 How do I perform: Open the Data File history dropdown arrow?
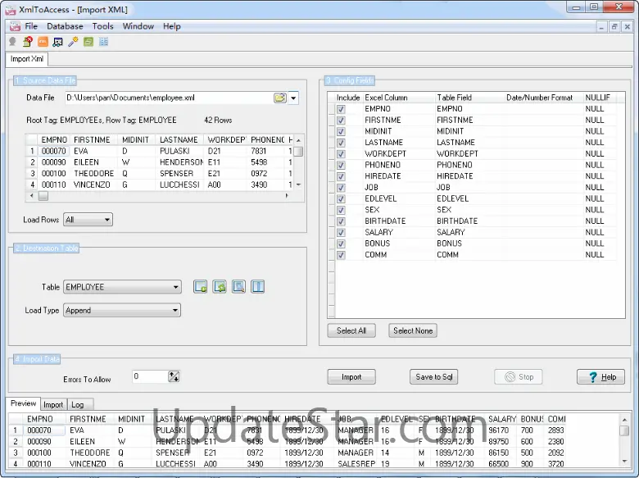tap(293, 98)
